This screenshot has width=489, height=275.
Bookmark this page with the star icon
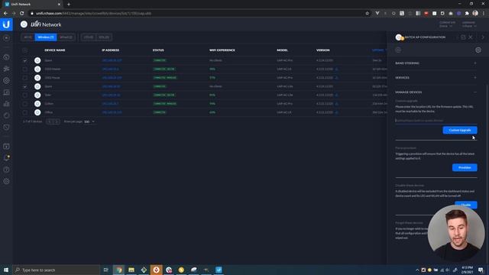[x=367, y=14]
